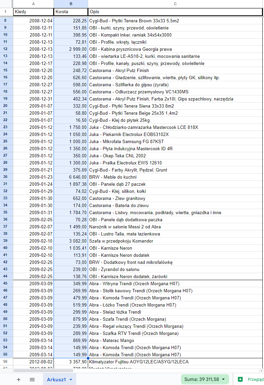Click date cell 2012-08-02
The width and height of the screenshot is (264, 385).
[34, 362]
